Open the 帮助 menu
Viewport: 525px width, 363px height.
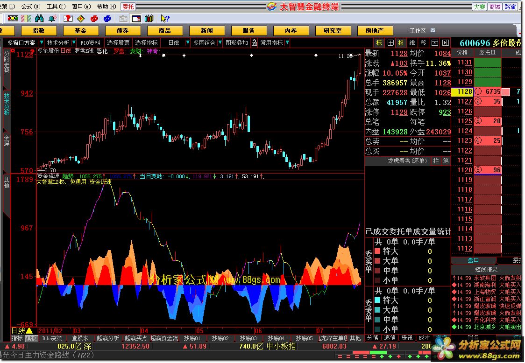pyautogui.click(x=106, y=7)
